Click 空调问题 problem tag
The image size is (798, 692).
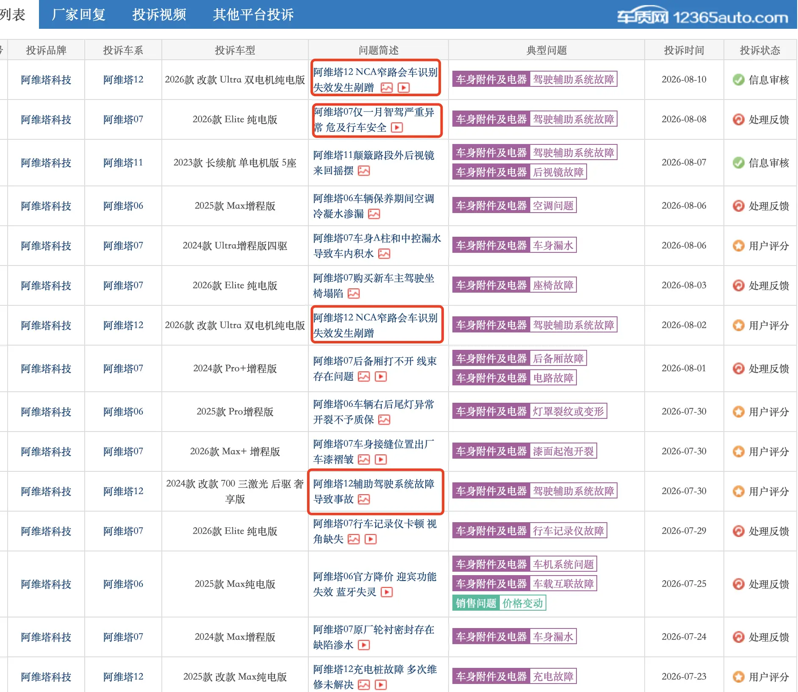553,205
